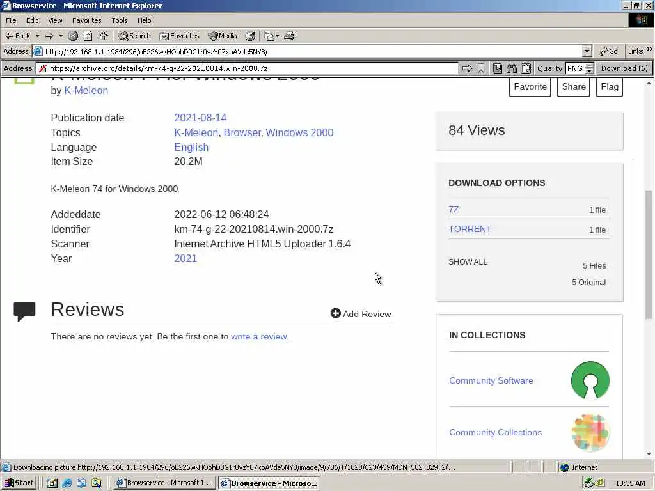Click the Mail toolbar icon
Screen dimensions: 655x491
(x=269, y=36)
